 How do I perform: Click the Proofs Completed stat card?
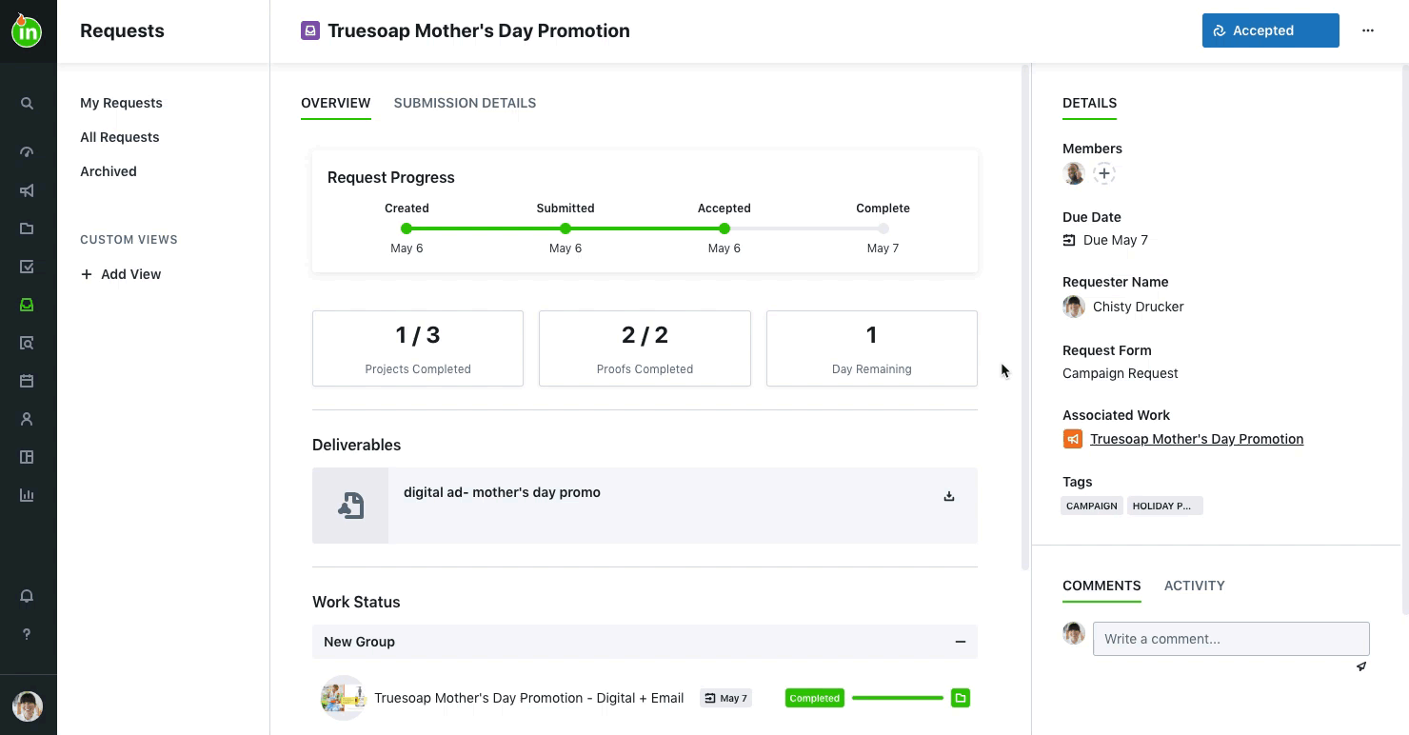[645, 348]
